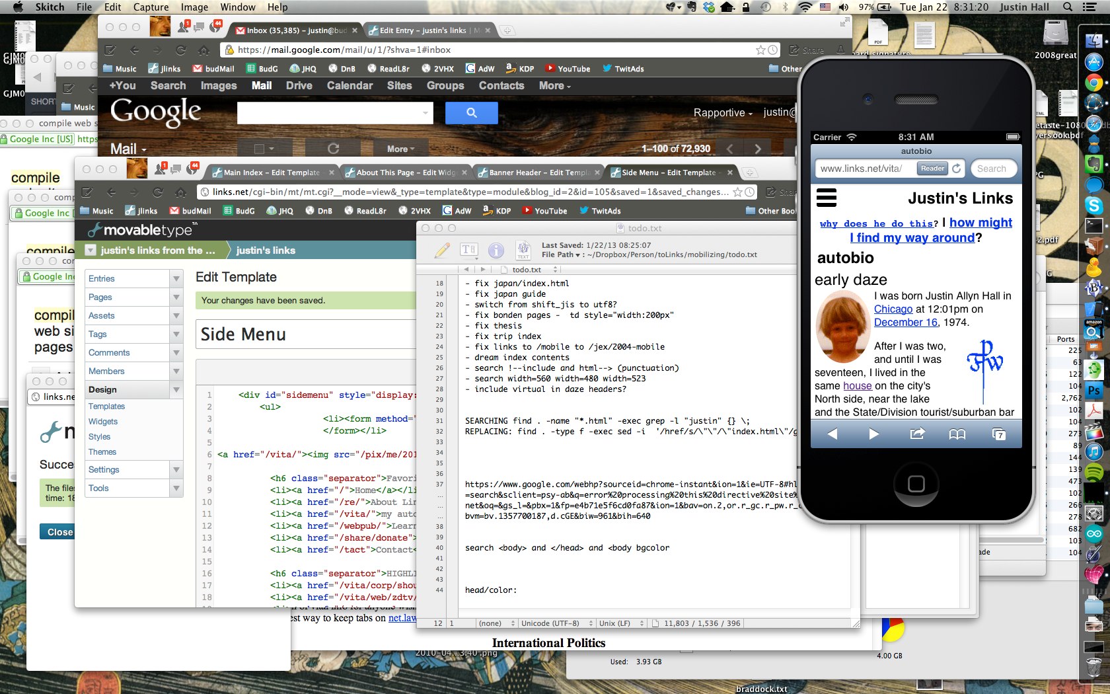
Task: Open the Capture menu in menu bar
Action: pyautogui.click(x=151, y=7)
